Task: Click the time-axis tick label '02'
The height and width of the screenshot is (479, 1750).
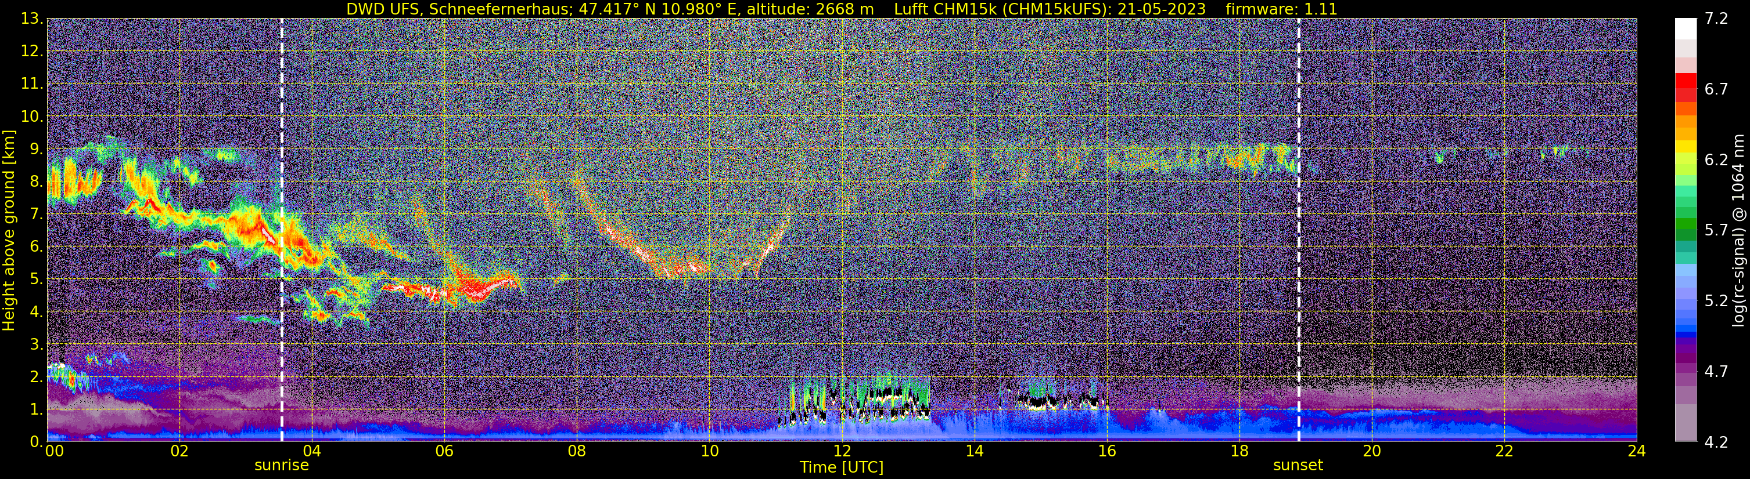Action: [179, 451]
